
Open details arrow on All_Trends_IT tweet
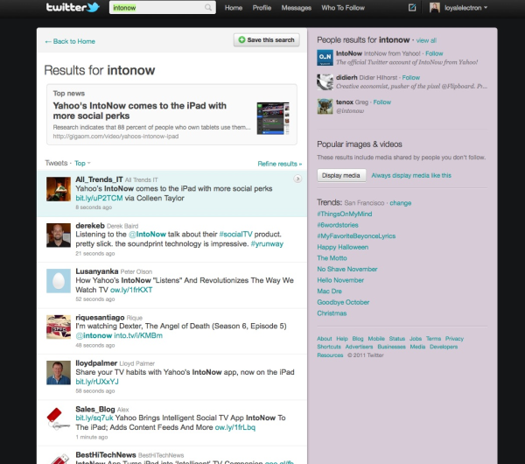pyautogui.click(x=297, y=178)
